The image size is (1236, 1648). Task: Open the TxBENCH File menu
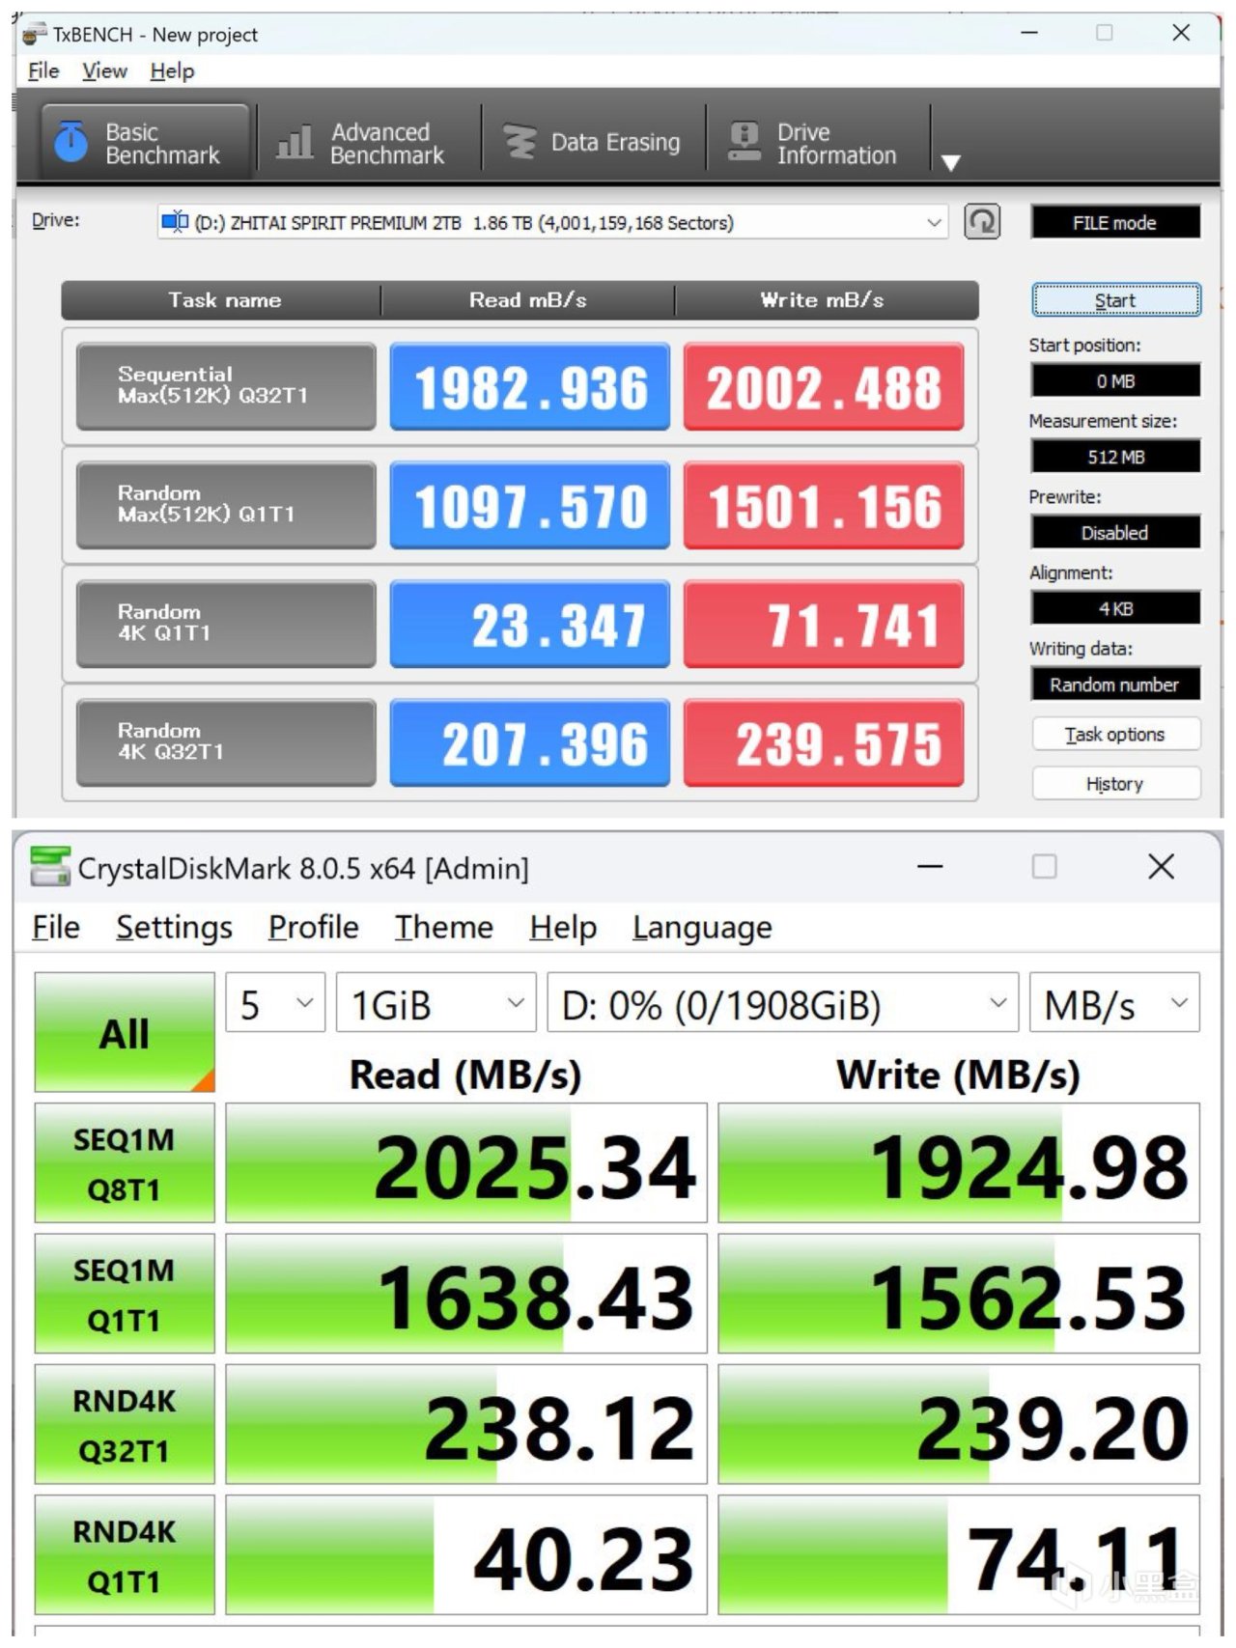[x=43, y=71]
